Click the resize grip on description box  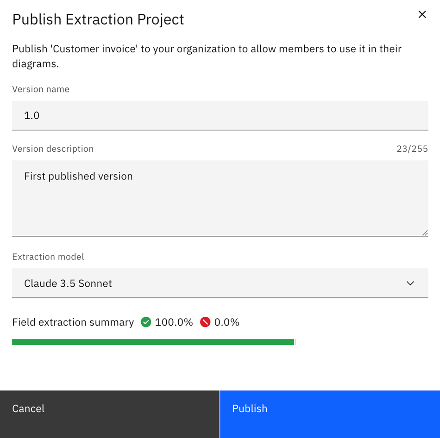coord(425,233)
